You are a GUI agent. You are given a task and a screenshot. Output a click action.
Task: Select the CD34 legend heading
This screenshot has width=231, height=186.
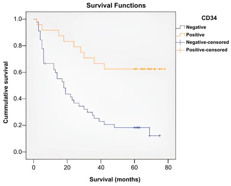click(x=209, y=18)
